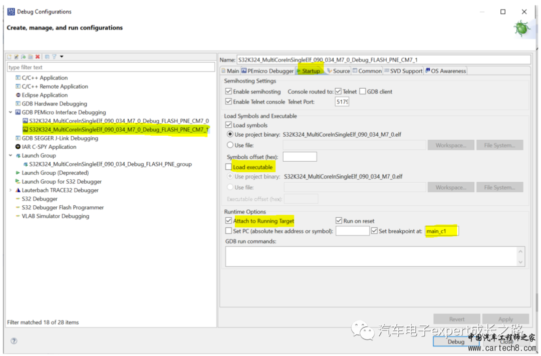Switch to the OS Awareness tab
Screen dimensions: 541x356
(446, 71)
